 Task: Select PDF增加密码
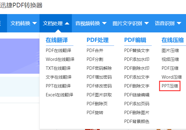pos(99,77)
